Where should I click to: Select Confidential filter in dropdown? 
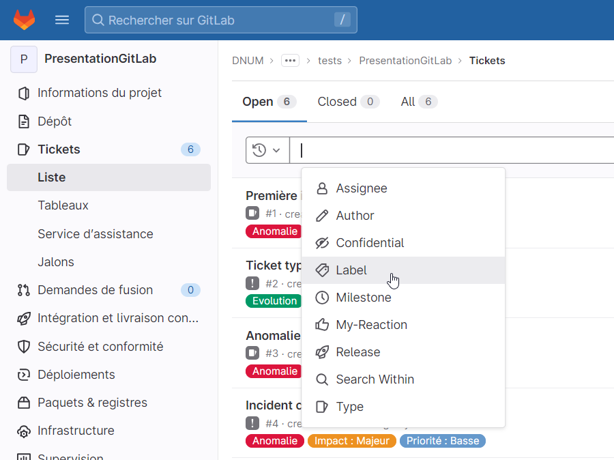click(x=369, y=243)
